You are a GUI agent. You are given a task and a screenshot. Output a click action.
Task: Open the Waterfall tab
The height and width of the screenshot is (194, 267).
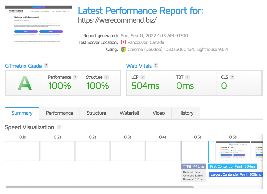point(129,113)
